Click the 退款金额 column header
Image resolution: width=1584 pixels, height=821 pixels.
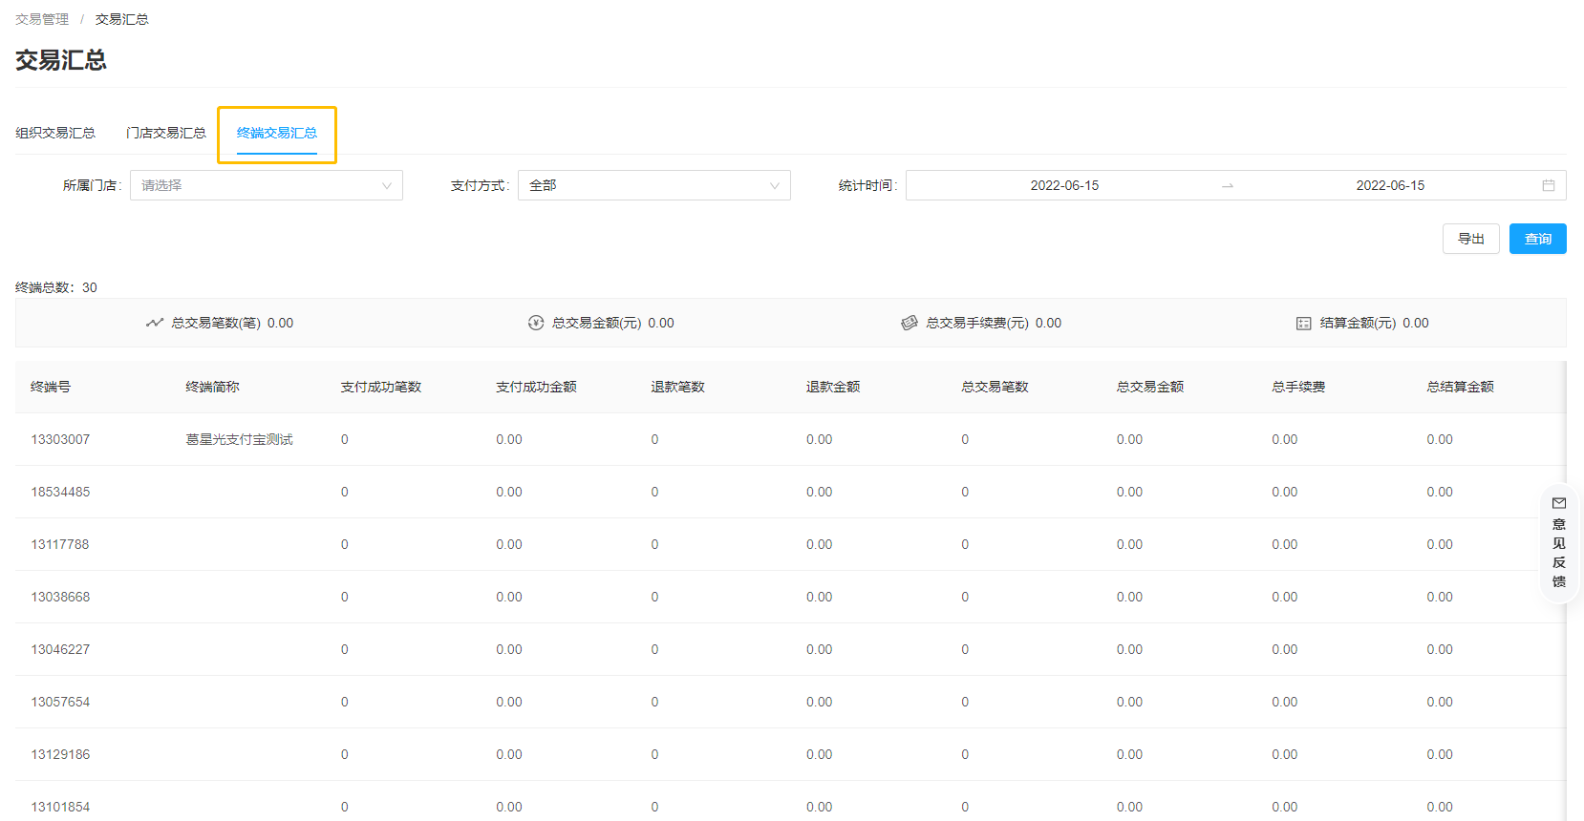[833, 387]
